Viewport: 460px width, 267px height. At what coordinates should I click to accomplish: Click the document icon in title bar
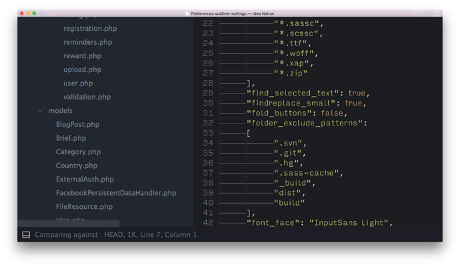tap(187, 13)
